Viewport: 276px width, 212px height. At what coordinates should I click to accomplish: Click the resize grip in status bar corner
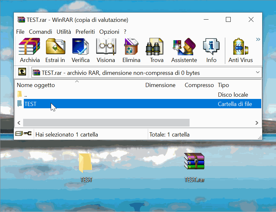tap(260, 137)
